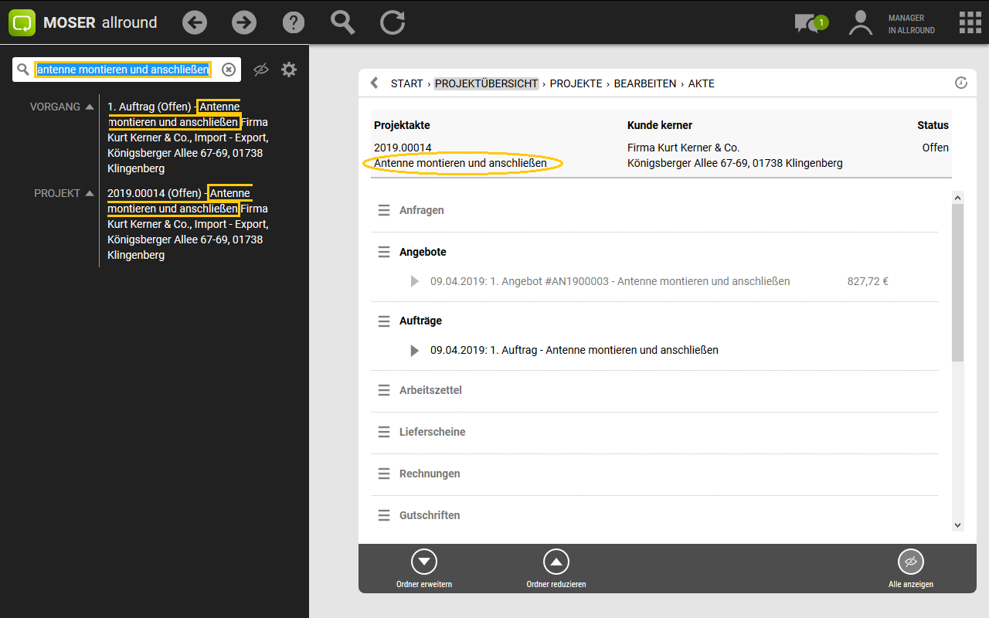Click the back arrow navigation icon

195,22
